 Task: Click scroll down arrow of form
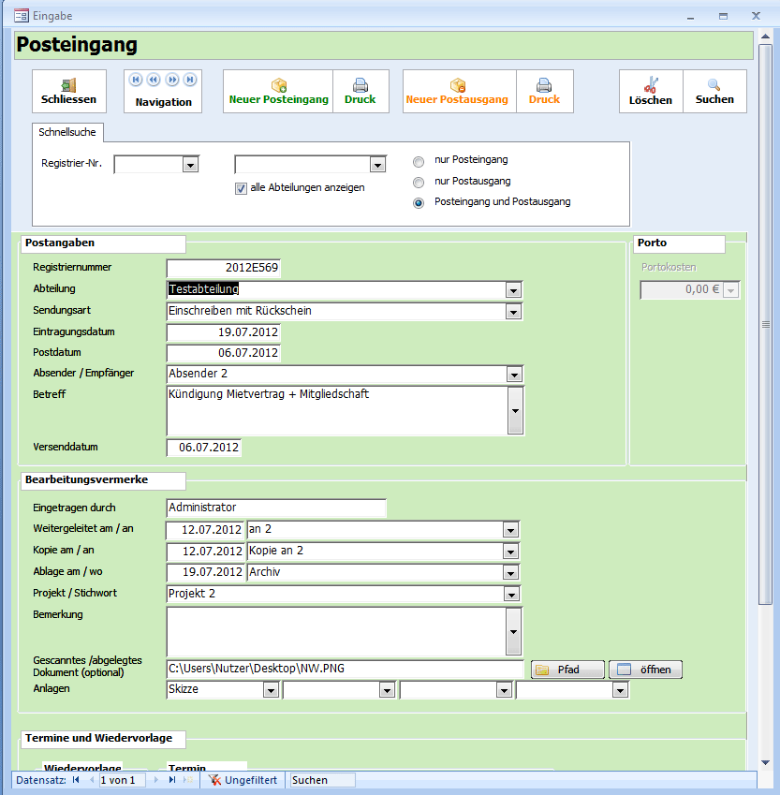coord(765,763)
